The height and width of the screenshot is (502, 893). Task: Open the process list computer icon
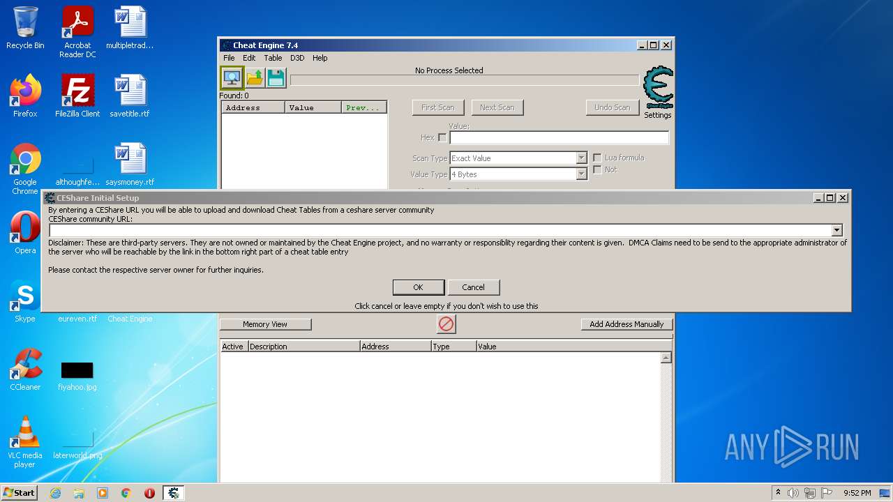[232, 77]
